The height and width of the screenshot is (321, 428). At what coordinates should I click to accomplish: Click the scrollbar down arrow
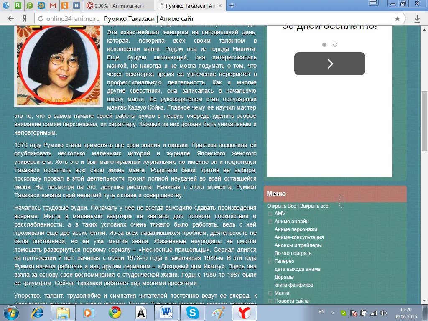point(425,301)
